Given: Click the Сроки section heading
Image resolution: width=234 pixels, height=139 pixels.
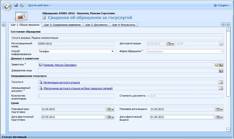Looking at the screenshot, I should [15, 103].
